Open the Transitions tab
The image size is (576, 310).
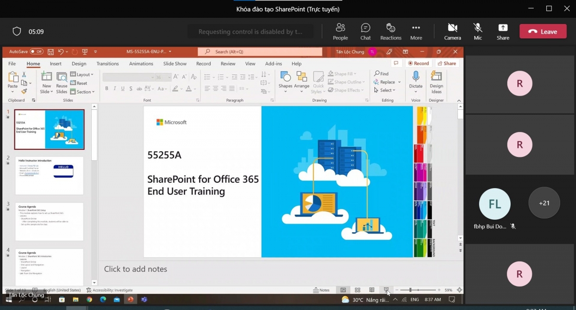pyautogui.click(x=108, y=63)
